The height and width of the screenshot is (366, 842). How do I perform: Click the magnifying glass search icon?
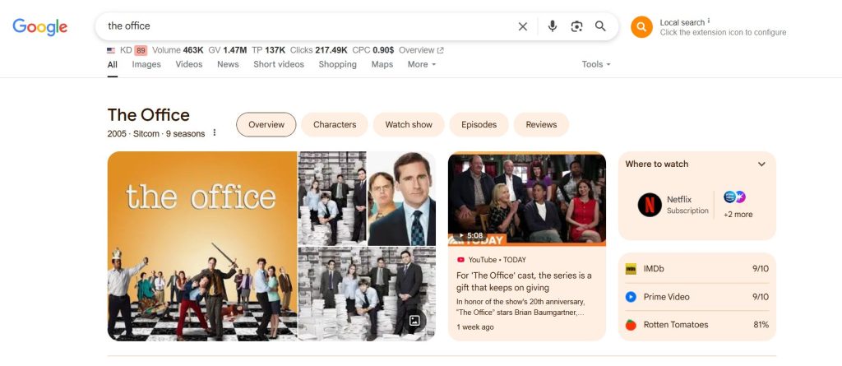tap(601, 26)
